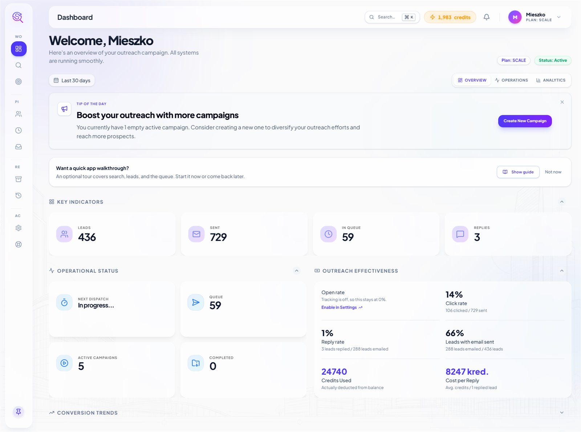
Task: Open the Last 30 days date filter
Action: click(x=72, y=80)
